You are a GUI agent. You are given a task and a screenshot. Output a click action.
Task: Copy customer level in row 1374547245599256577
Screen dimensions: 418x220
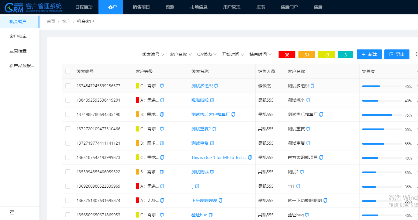162,86
